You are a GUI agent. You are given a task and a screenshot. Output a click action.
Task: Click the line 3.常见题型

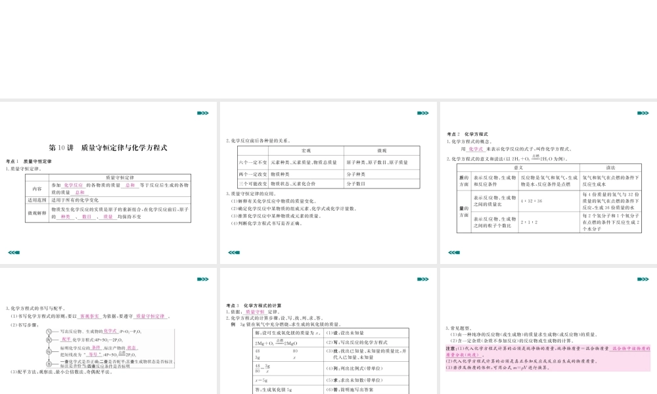[x=459, y=328]
